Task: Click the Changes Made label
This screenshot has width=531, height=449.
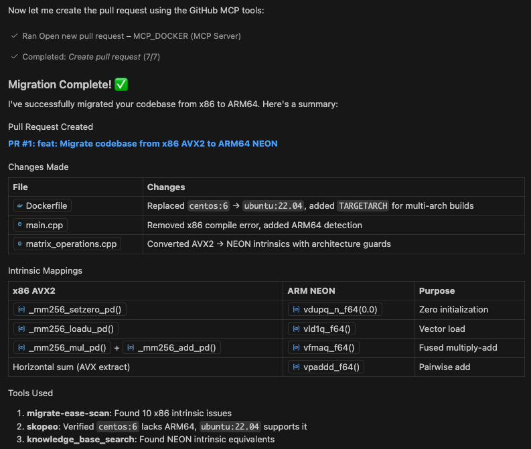Action: (38, 167)
